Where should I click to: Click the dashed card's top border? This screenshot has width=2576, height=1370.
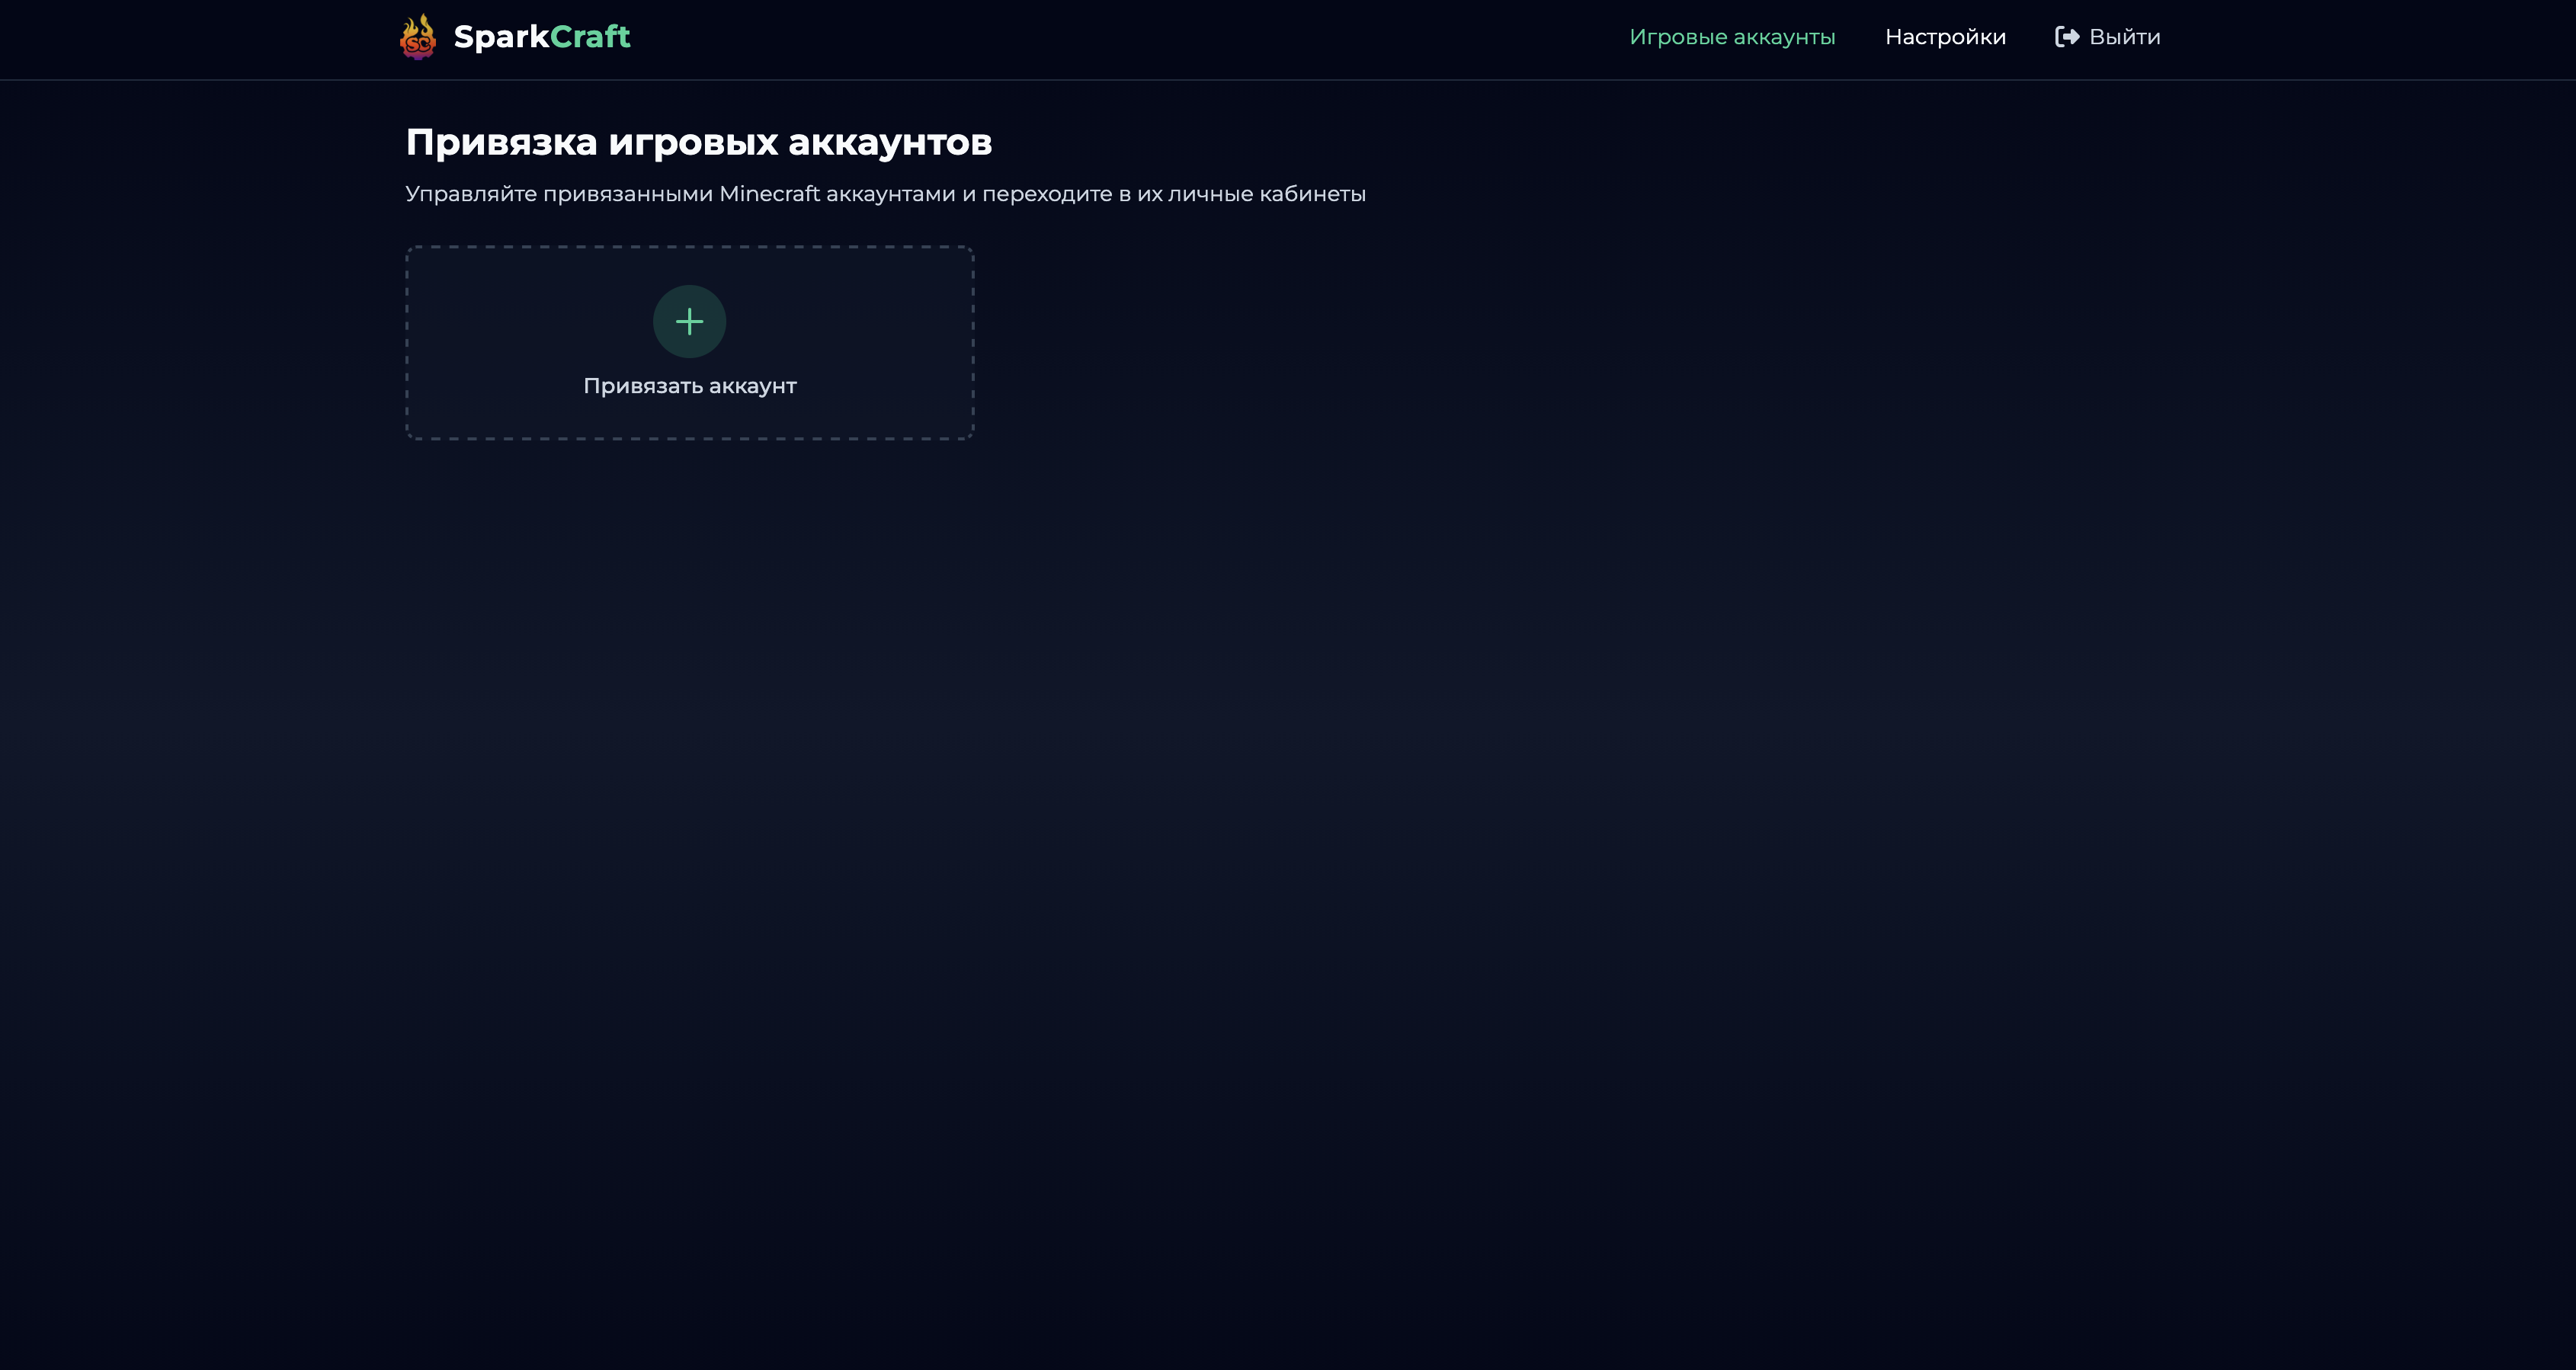[x=689, y=247]
